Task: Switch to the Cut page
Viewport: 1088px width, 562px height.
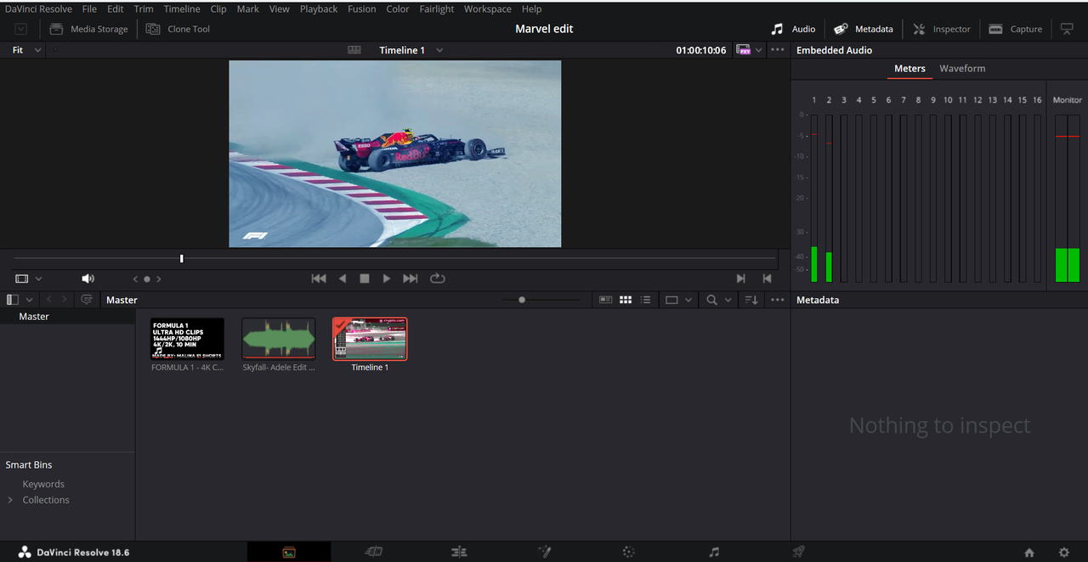Action: pos(373,552)
